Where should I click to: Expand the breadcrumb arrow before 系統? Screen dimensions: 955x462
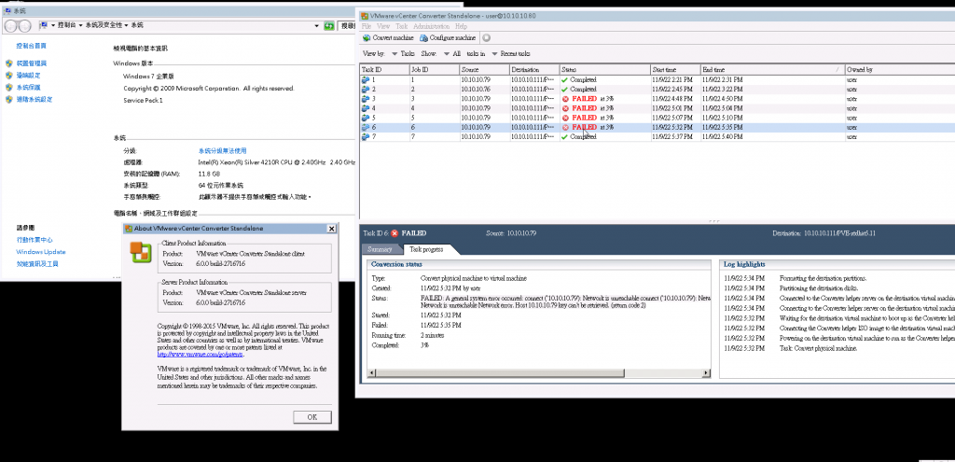pyautogui.click(x=126, y=25)
